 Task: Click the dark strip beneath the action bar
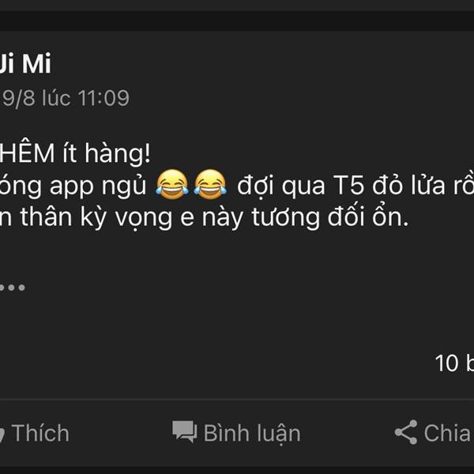click(x=237, y=470)
